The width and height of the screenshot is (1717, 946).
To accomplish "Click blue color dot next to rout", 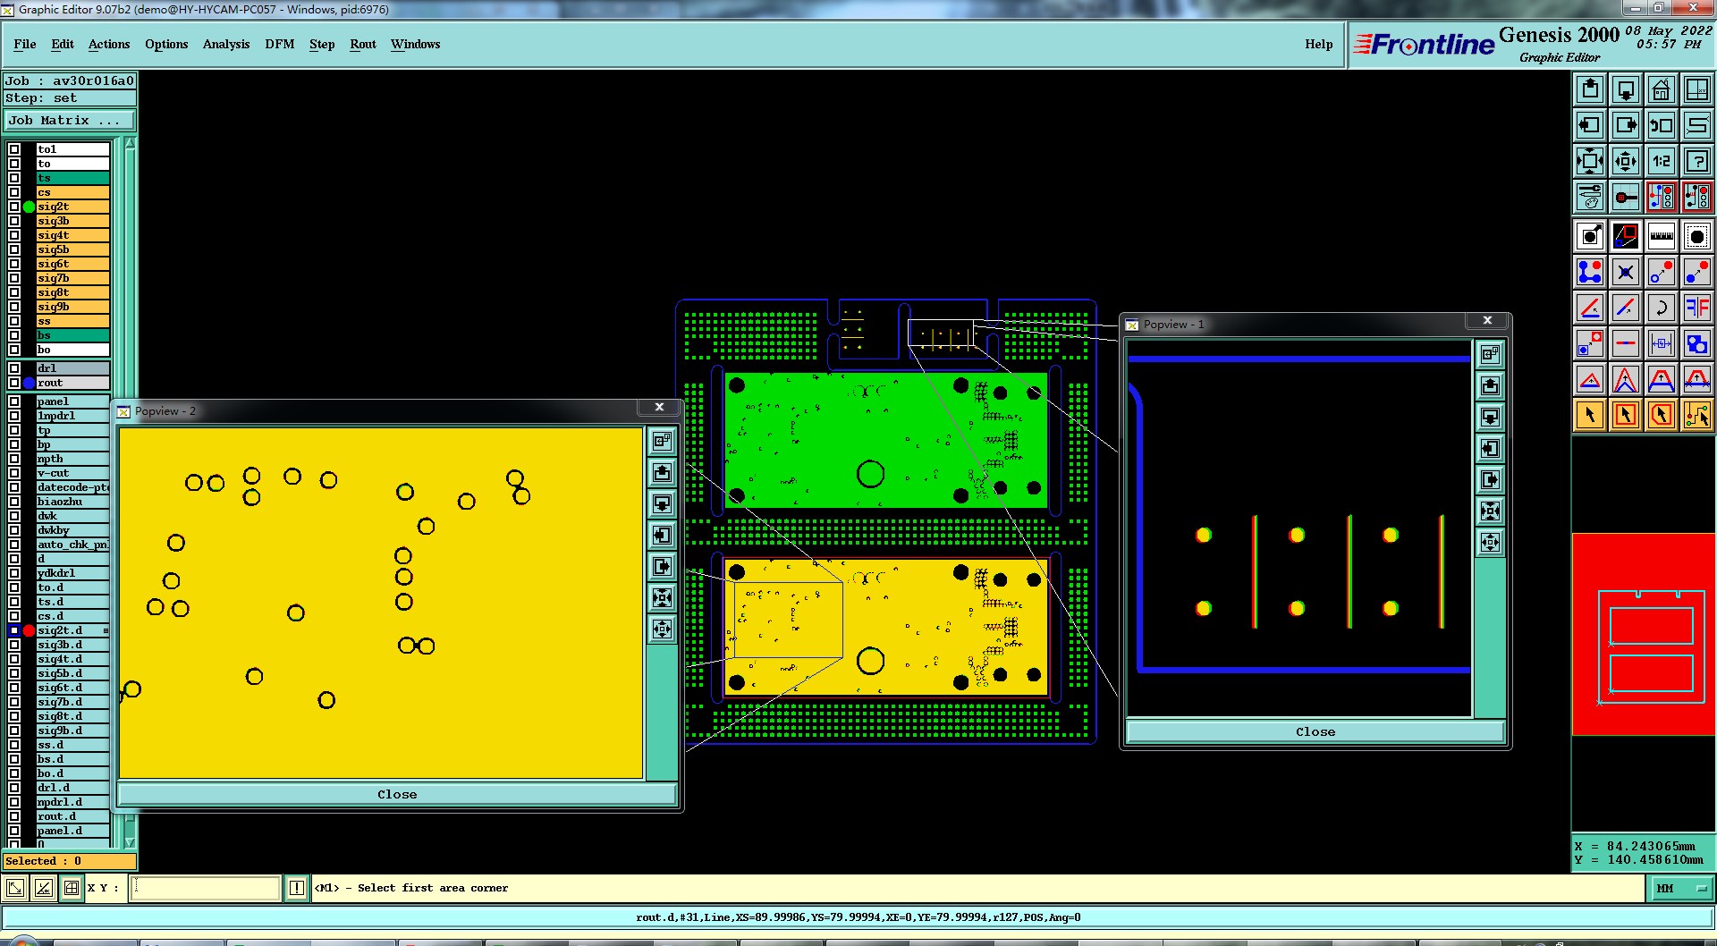I will click(x=29, y=383).
